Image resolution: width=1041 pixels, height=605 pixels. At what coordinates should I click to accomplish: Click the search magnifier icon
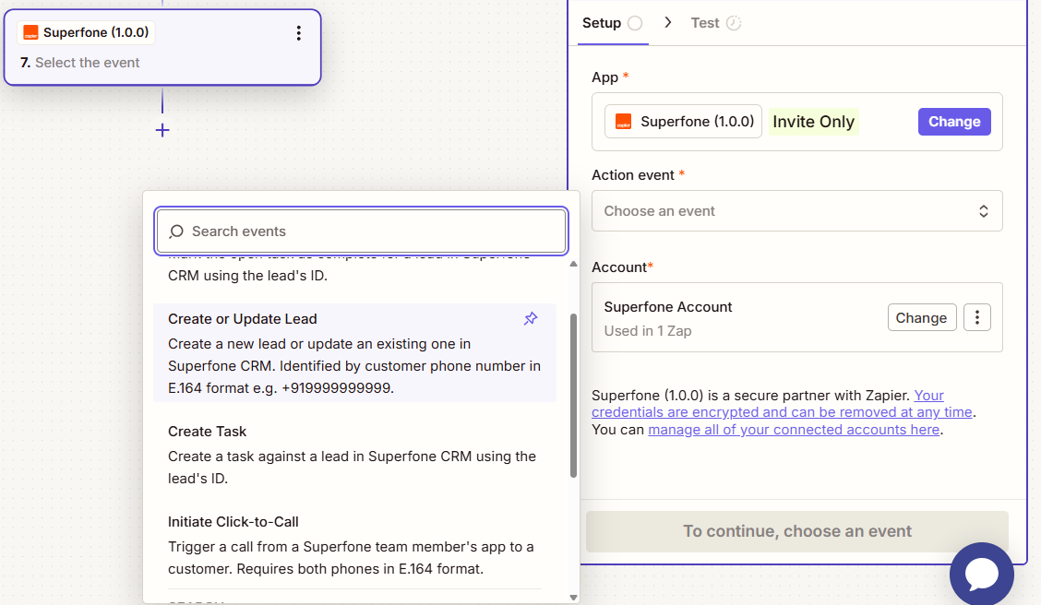176,231
